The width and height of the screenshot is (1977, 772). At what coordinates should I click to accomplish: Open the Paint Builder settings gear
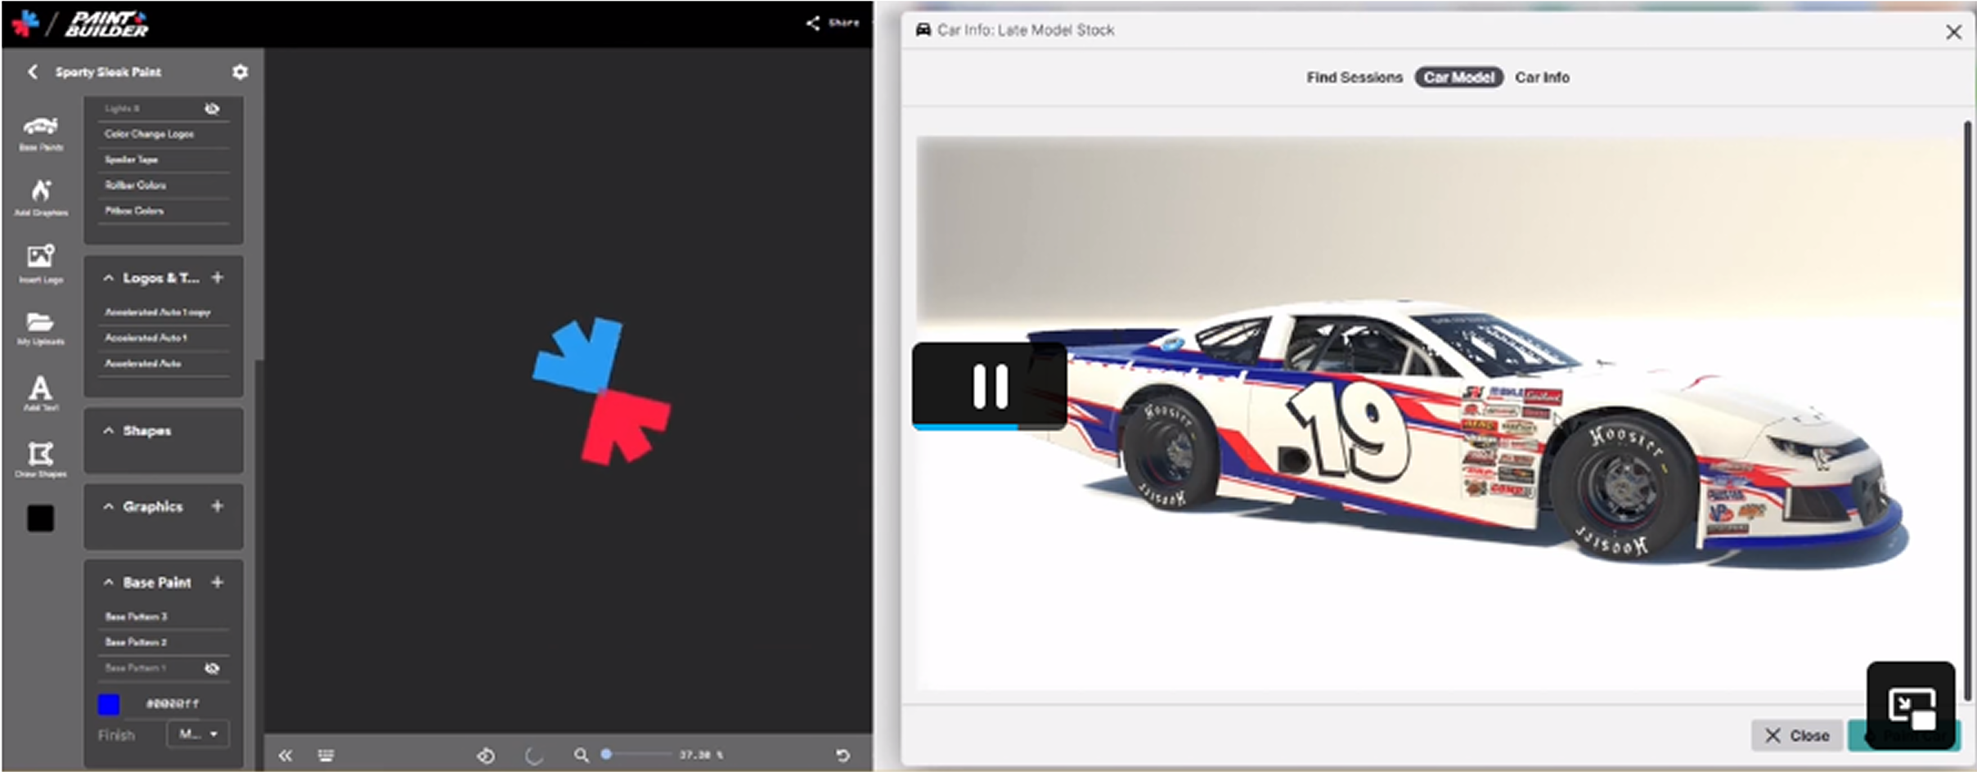point(240,71)
